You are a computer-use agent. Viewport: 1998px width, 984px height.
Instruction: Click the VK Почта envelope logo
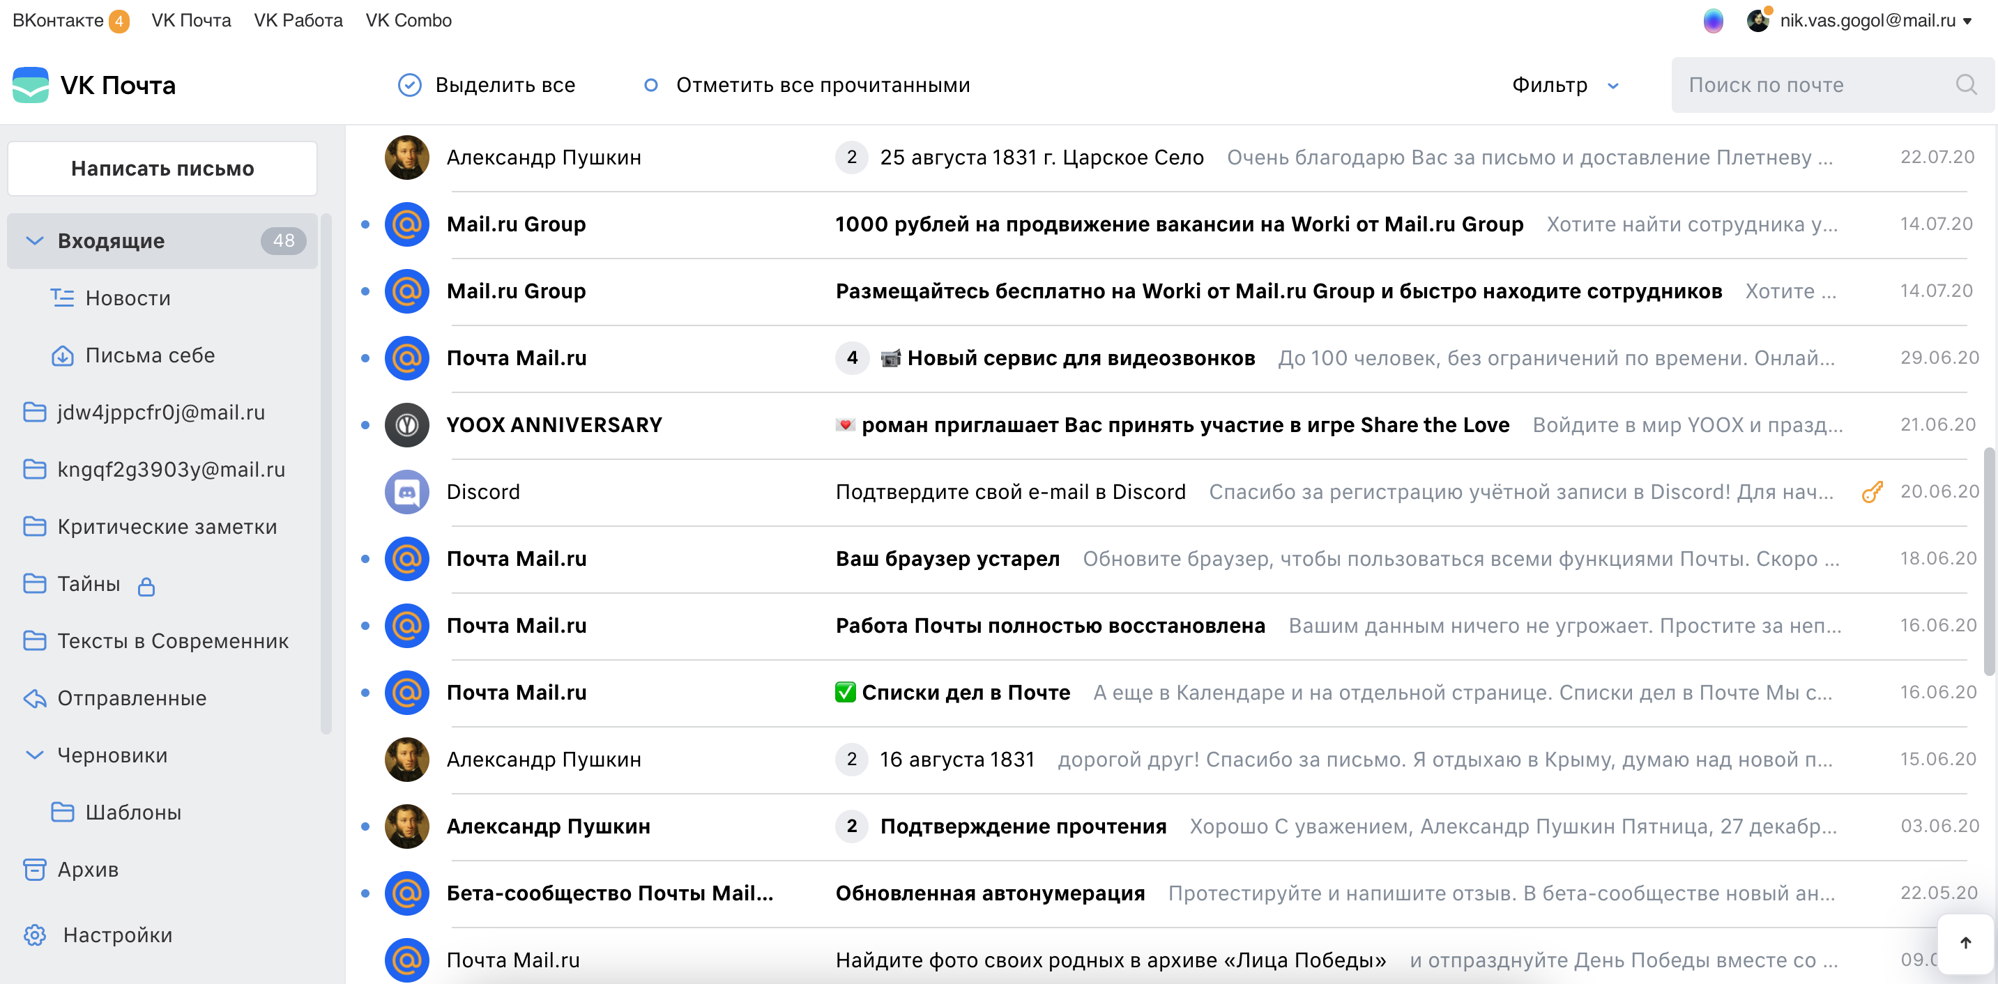click(30, 85)
